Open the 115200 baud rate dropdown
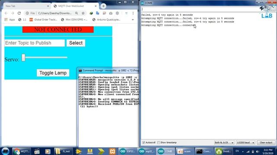Screen dimensions: 277x155 pos(245,143)
